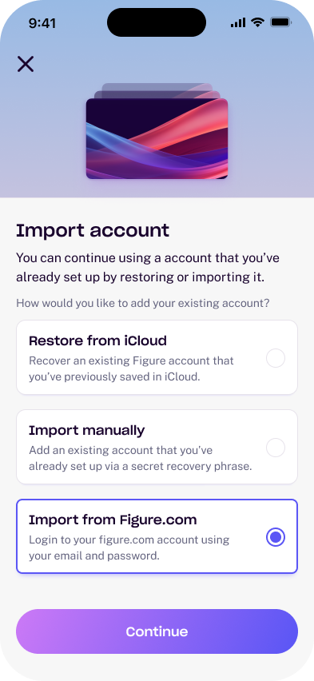Tap the stacked wallet cards illustration
This screenshot has height=681, width=314.
pyautogui.click(x=157, y=131)
